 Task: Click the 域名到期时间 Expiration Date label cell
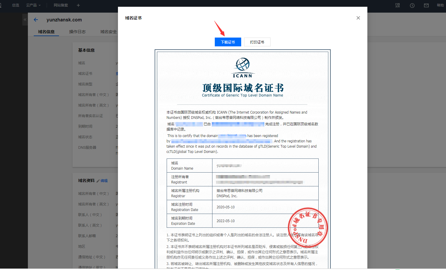coord(190,221)
